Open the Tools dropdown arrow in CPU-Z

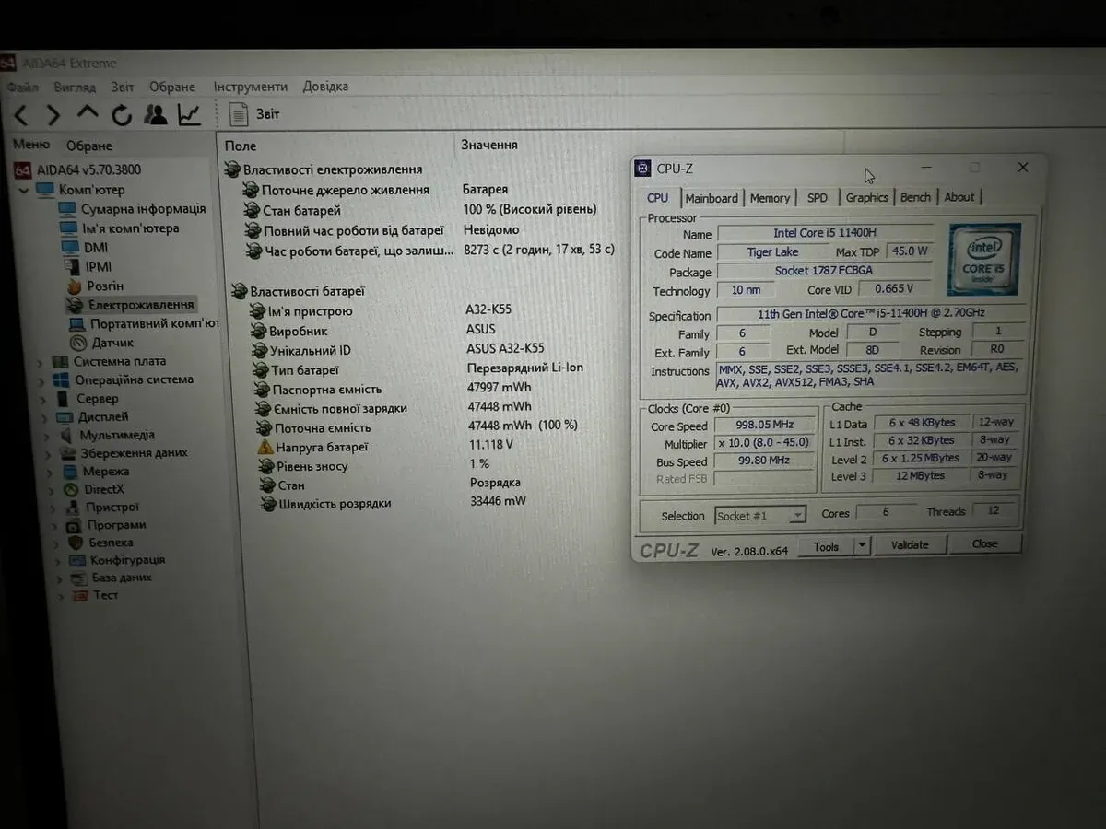click(x=862, y=545)
